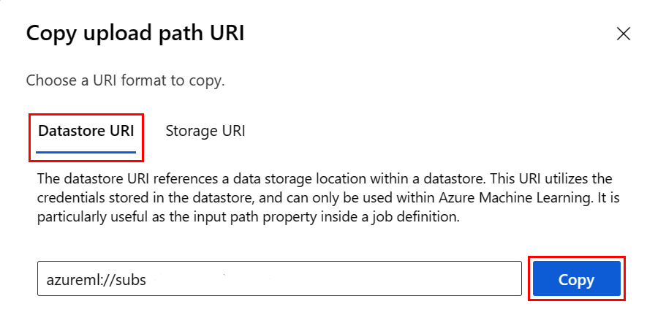Click the Choose a URI format text
The height and width of the screenshot is (326, 647).
tap(125, 80)
